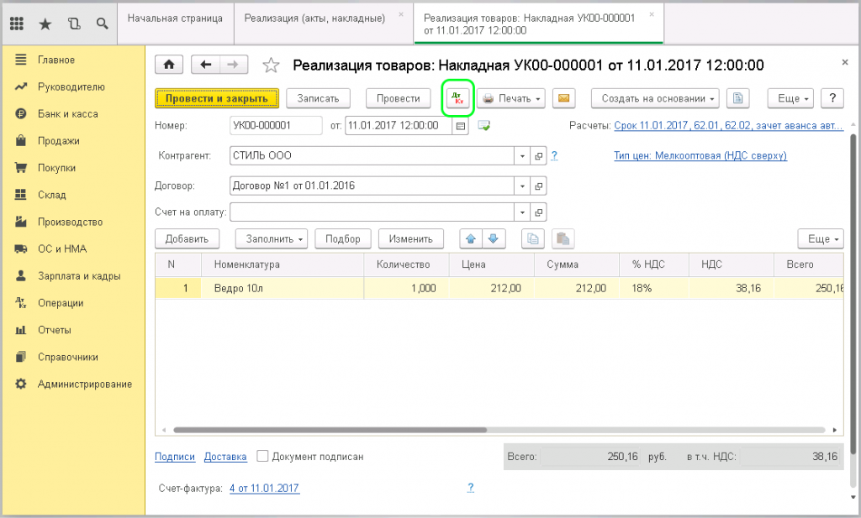Move row down with blue arrow
The width and height of the screenshot is (861, 518).
pos(494,238)
